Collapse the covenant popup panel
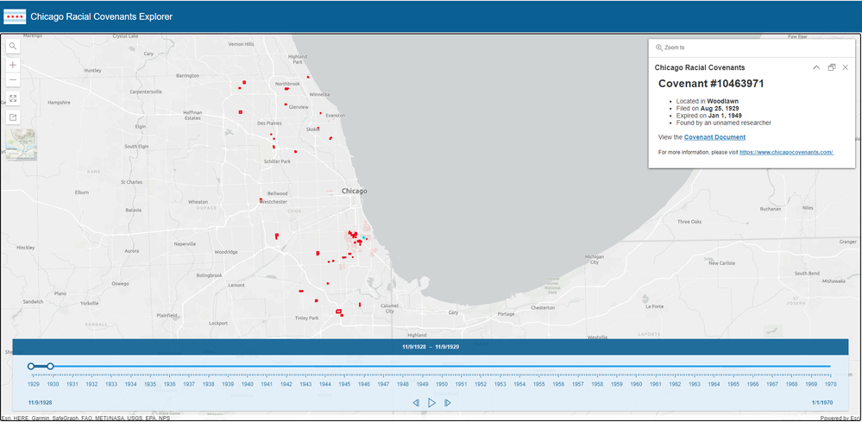The height and width of the screenshot is (422, 862). point(816,67)
